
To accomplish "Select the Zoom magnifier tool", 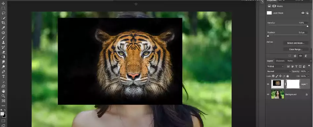I will 3,96.
